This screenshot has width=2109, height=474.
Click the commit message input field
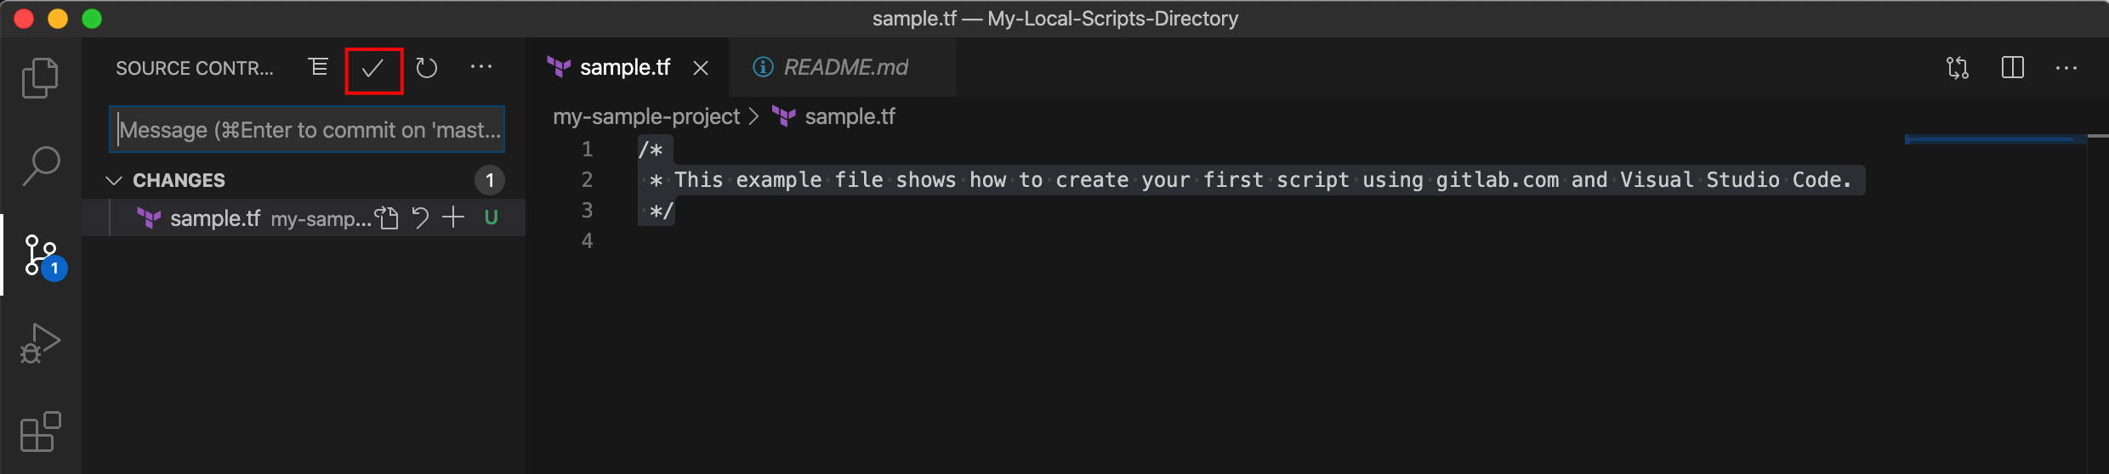(x=307, y=130)
